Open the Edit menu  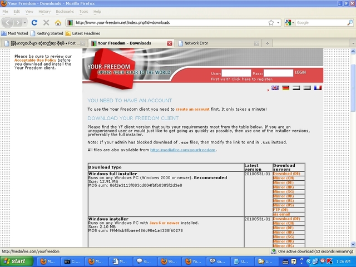tap(17, 11)
